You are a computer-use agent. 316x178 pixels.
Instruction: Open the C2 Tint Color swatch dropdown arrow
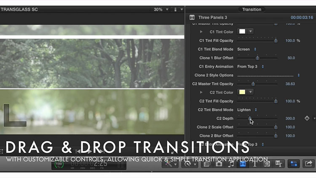251,92
